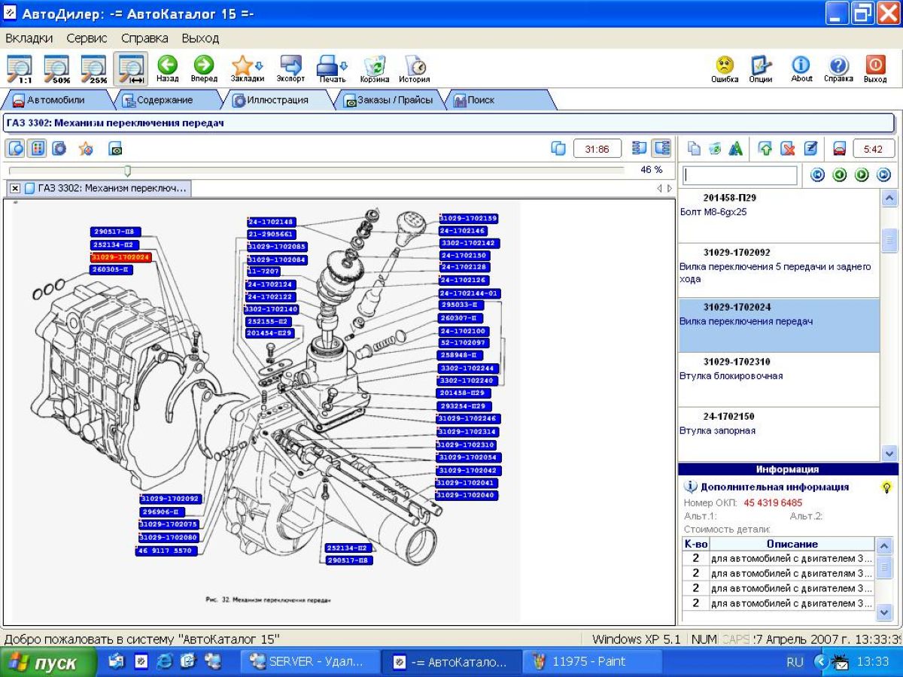Select the Иллюстрация tab
The height and width of the screenshot is (677, 903).
[x=277, y=100]
